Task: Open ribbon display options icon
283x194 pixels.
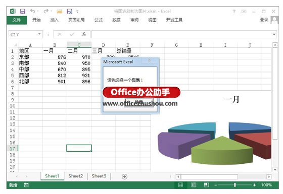Action: point(244,12)
